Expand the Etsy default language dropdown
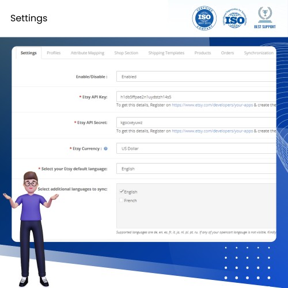Screen dimensions: 288x288 (x=196, y=169)
